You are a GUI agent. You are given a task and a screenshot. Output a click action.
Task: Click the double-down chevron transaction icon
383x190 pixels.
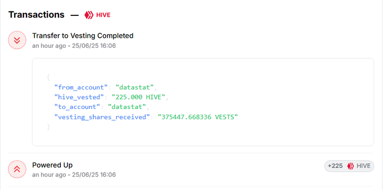tap(17, 40)
